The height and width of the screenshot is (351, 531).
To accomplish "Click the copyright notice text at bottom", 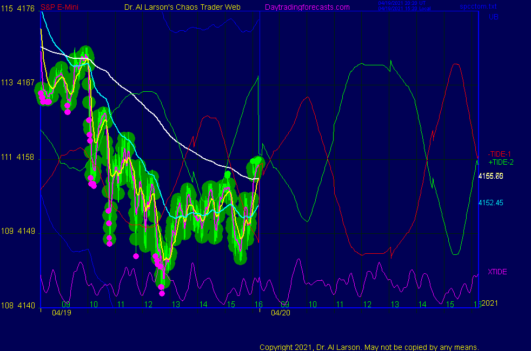I will click(369, 347).
